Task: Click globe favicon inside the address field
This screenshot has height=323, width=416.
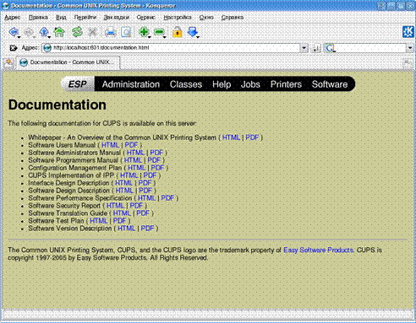Action: [47, 48]
